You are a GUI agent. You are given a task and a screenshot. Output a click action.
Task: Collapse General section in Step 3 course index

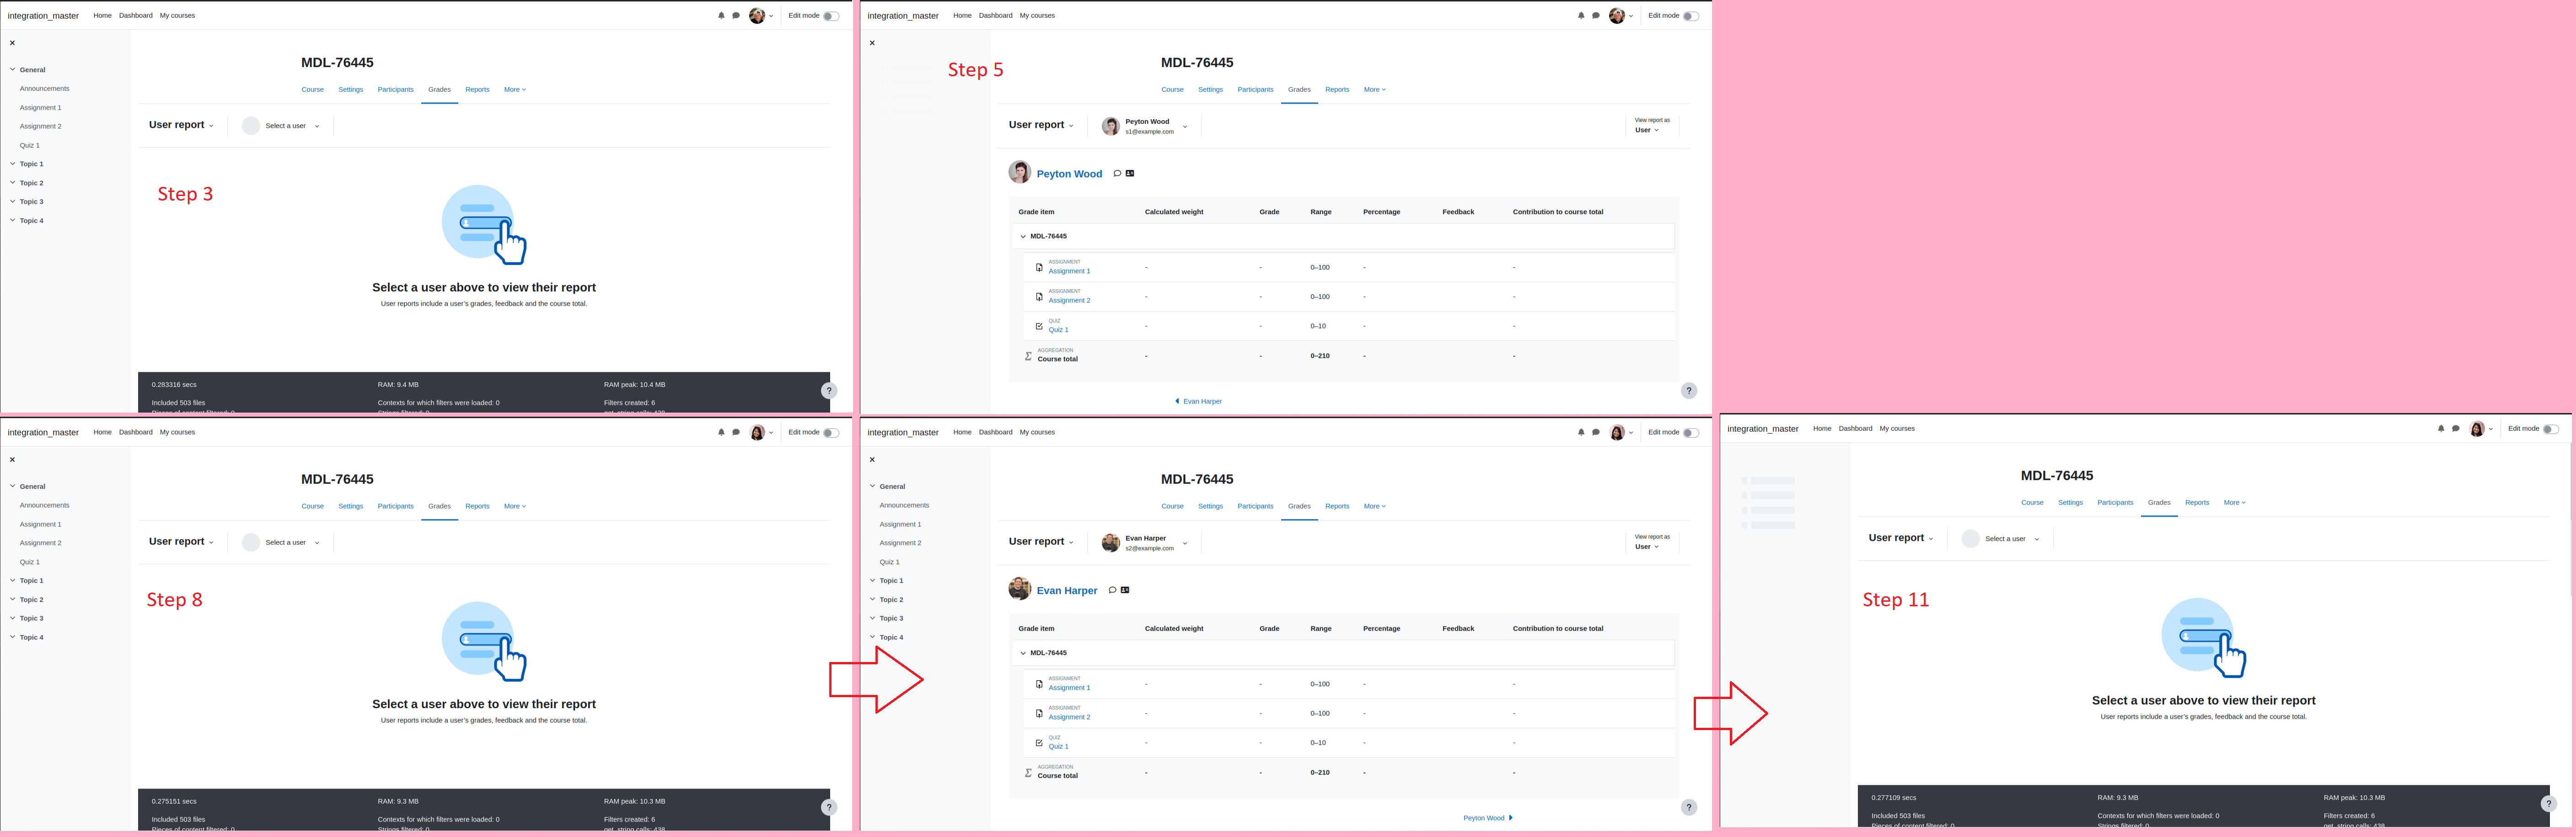(x=12, y=70)
